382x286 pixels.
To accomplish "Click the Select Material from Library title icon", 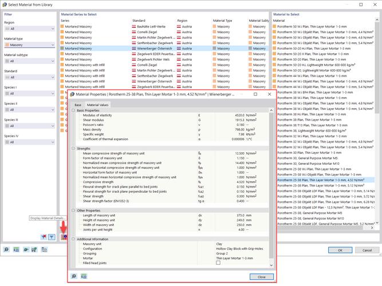I will (5, 5).
